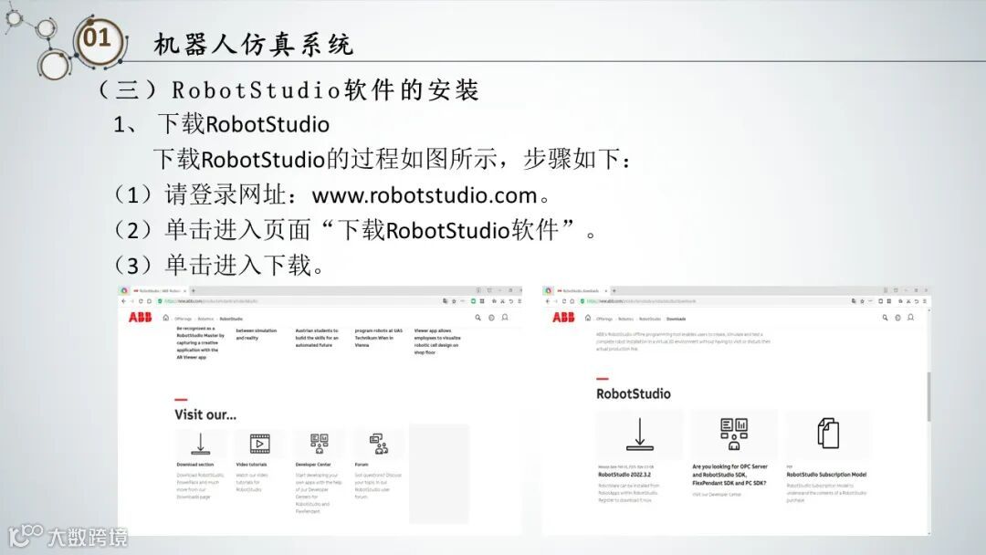
Task: Click the Forum link text
Action: click(361, 465)
